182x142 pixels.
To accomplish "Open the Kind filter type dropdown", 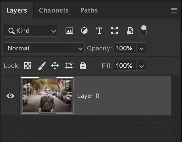I will (x=30, y=31).
